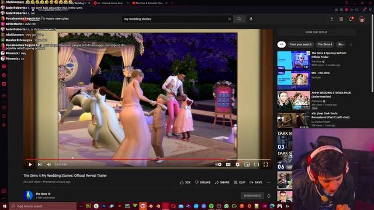
Task: Open WhatsApp from taskbar
Action: point(226,206)
